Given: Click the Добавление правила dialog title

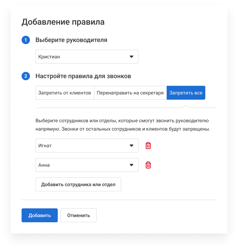Looking at the screenshot, I should [63, 22].
